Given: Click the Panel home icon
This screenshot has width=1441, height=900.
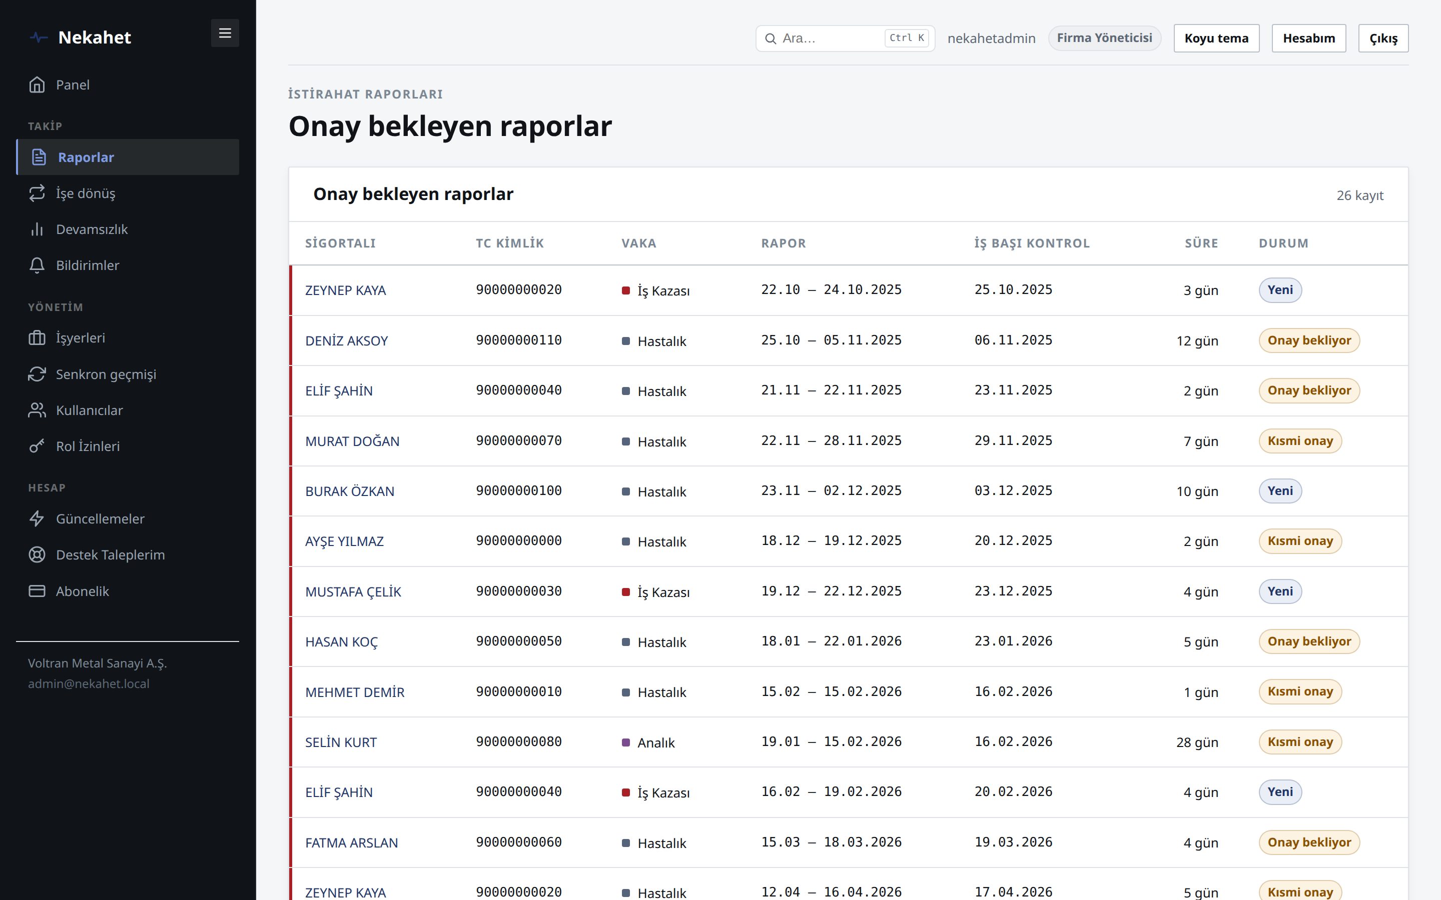Looking at the screenshot, I should point(37,84).
